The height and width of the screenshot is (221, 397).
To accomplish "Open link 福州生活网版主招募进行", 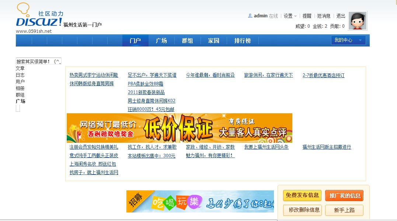I will pos(327,147).
